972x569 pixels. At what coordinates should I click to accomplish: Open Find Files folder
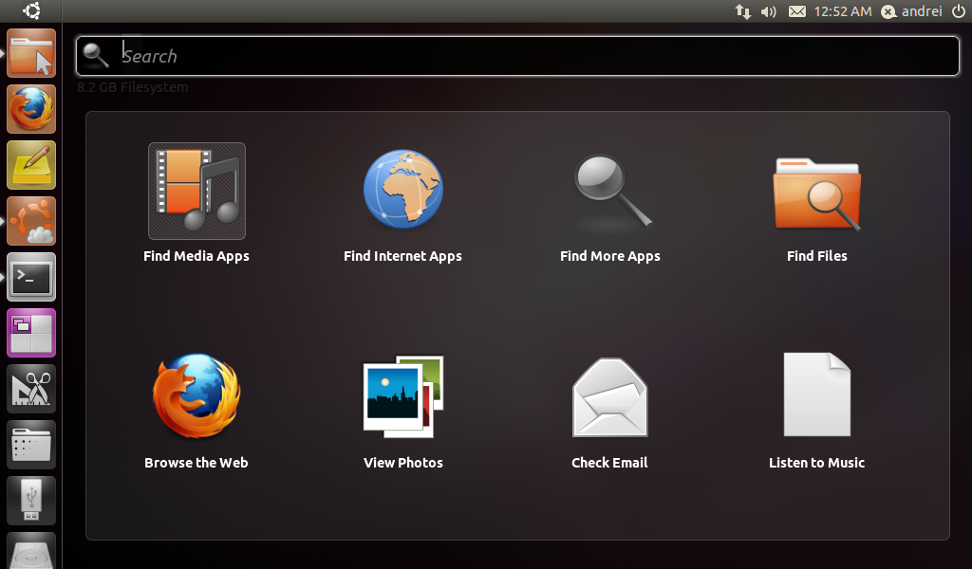[x=817, y=194]
